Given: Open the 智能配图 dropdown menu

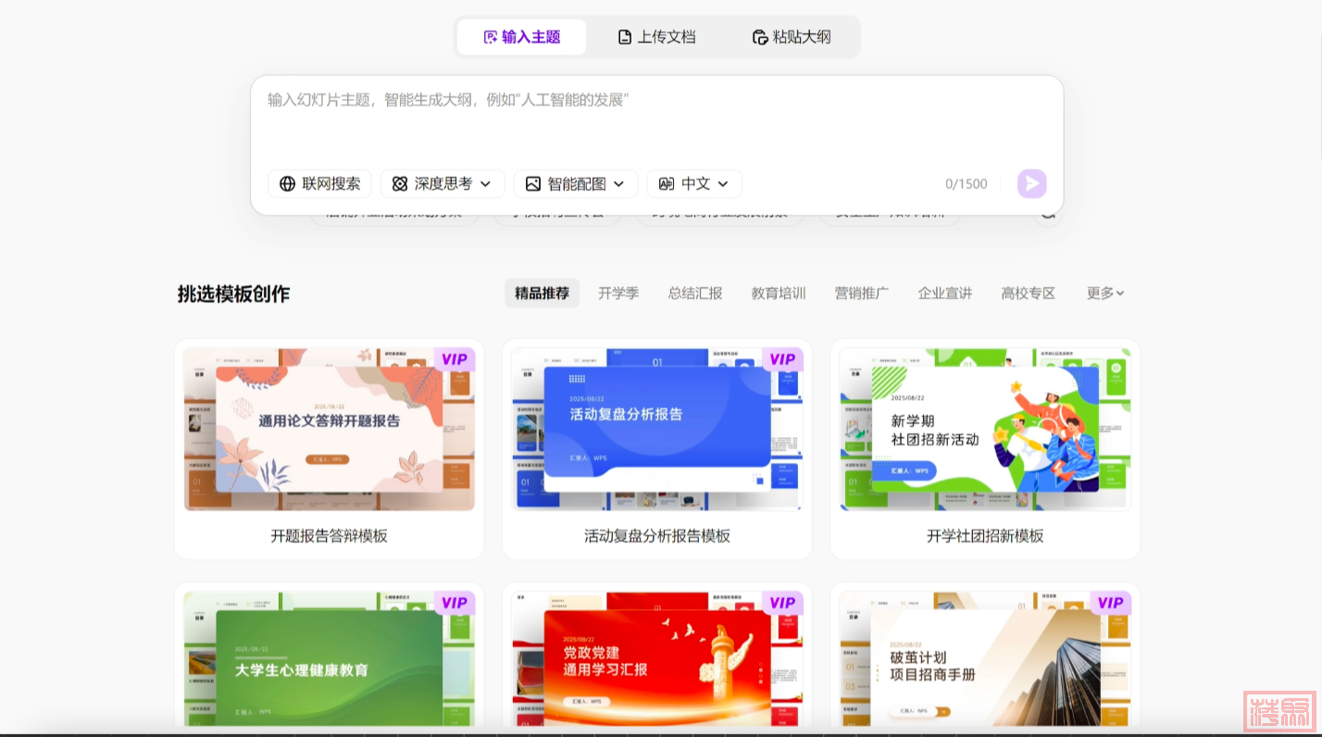Looking at the screenshot, I should click(x=575, y=183).
